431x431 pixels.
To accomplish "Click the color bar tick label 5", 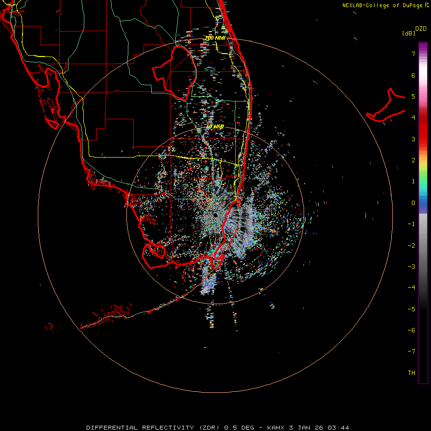I will (x=413, y=96).
